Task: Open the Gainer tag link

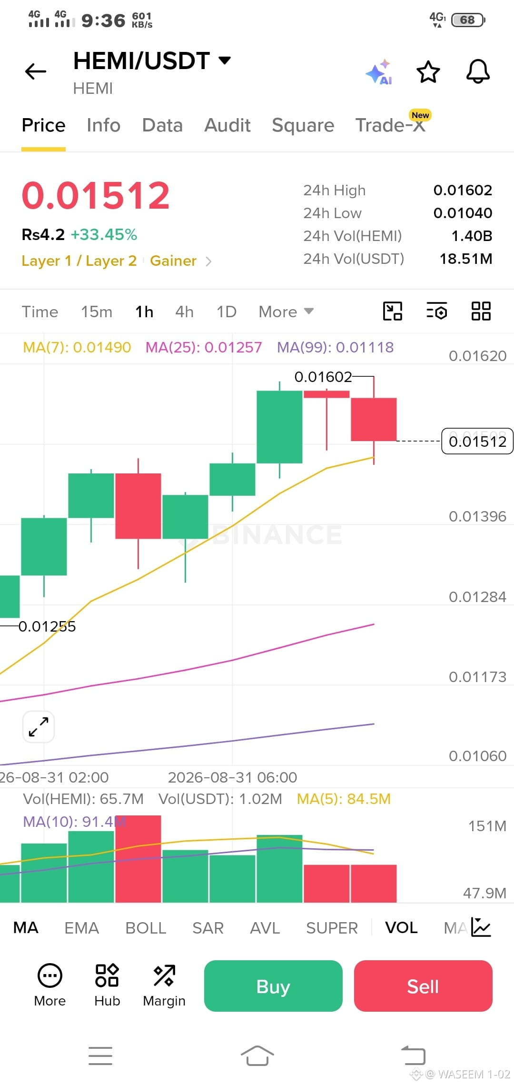Action: coord(173,261)
